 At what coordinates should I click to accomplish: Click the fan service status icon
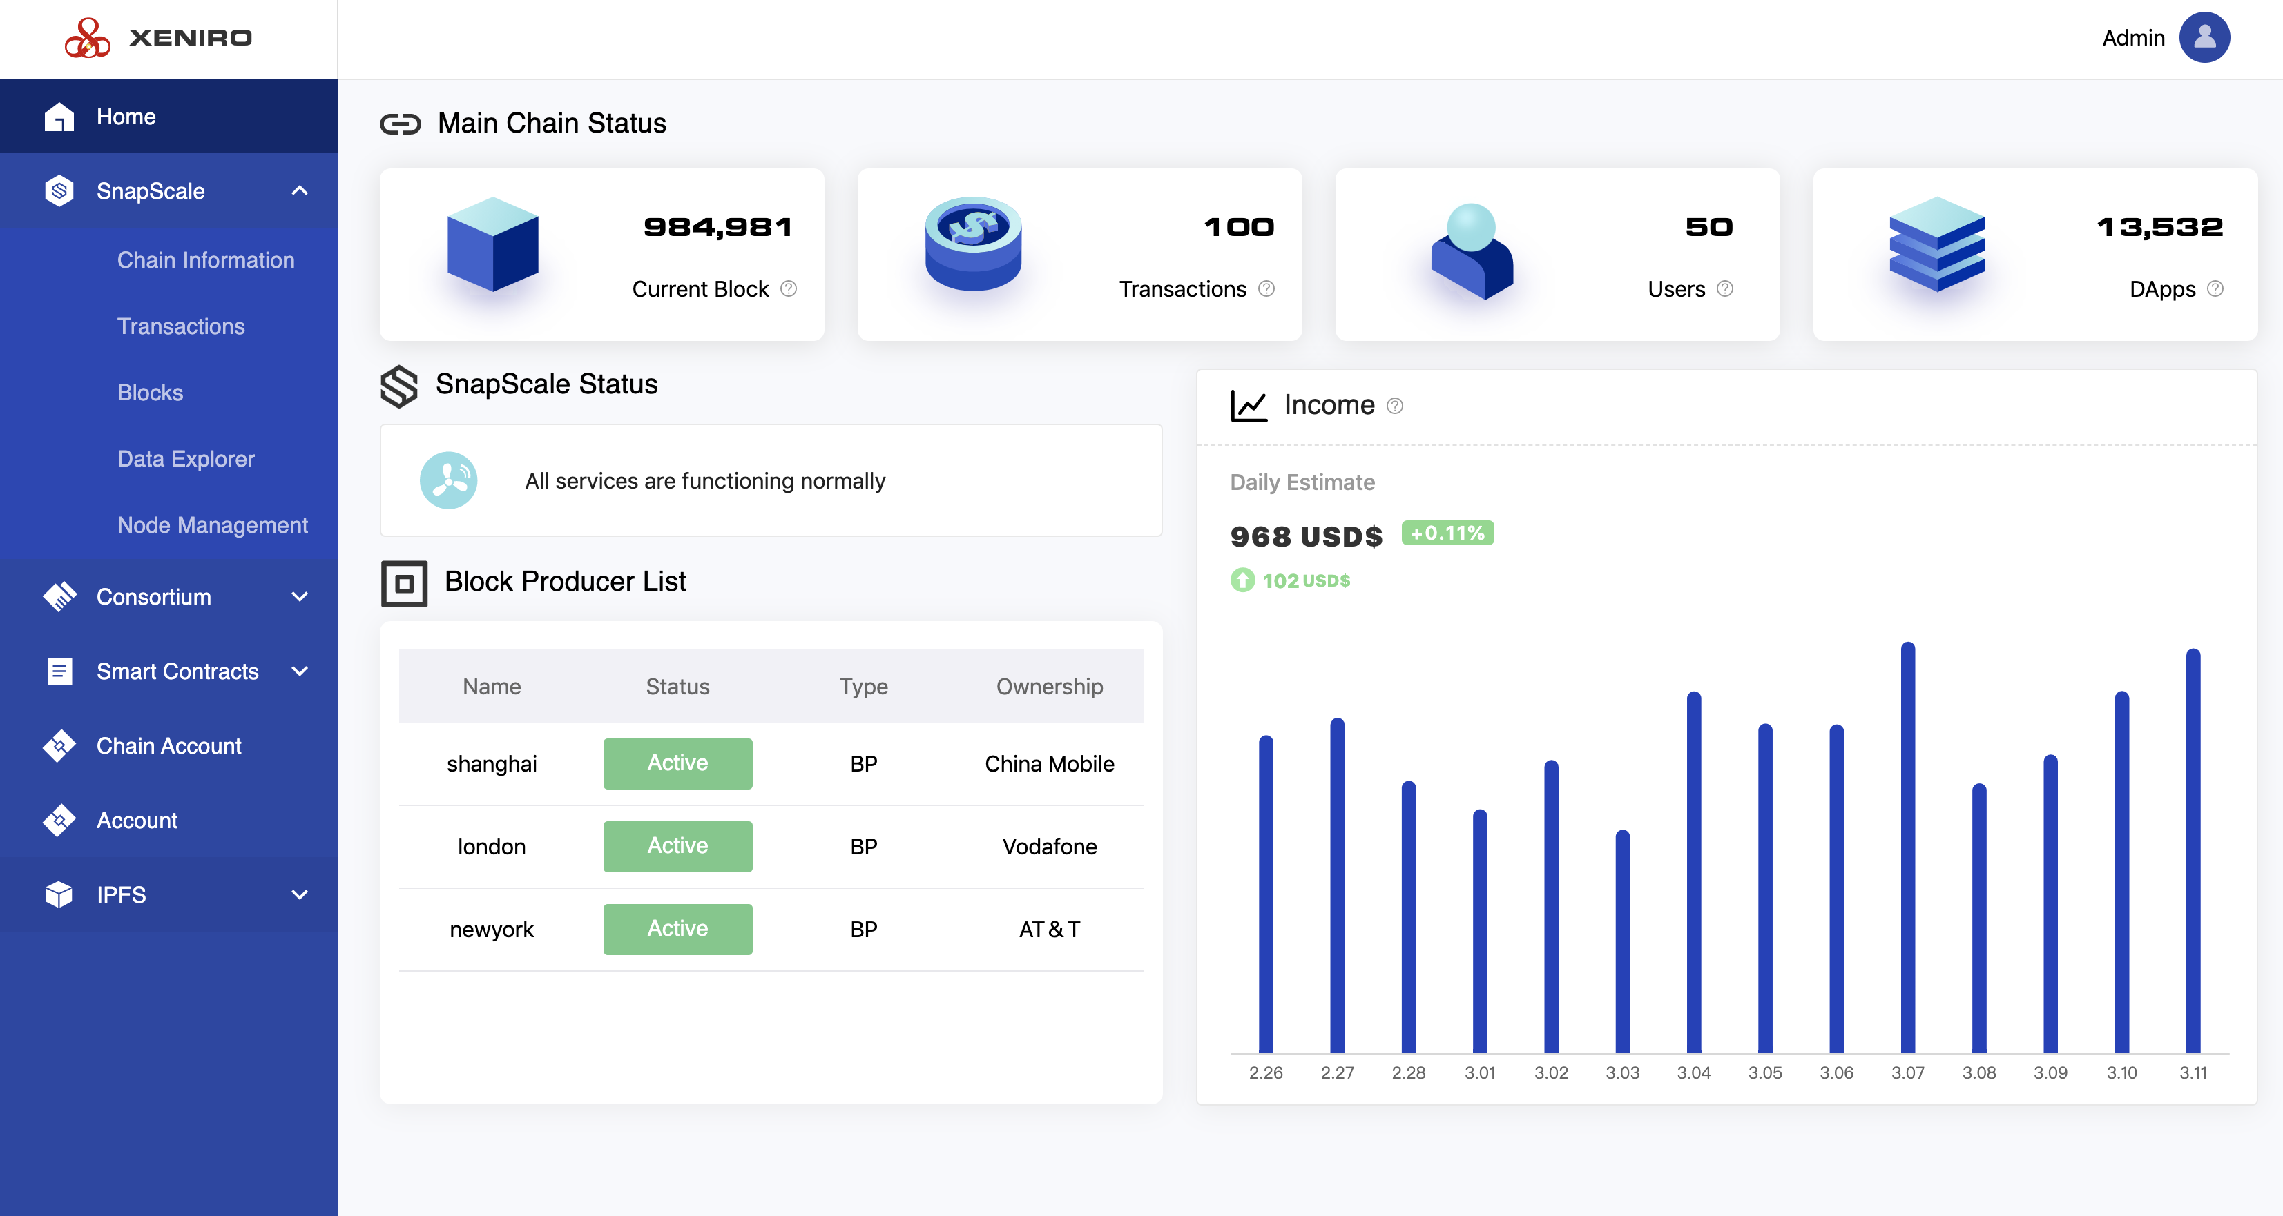tap(448, 480)
